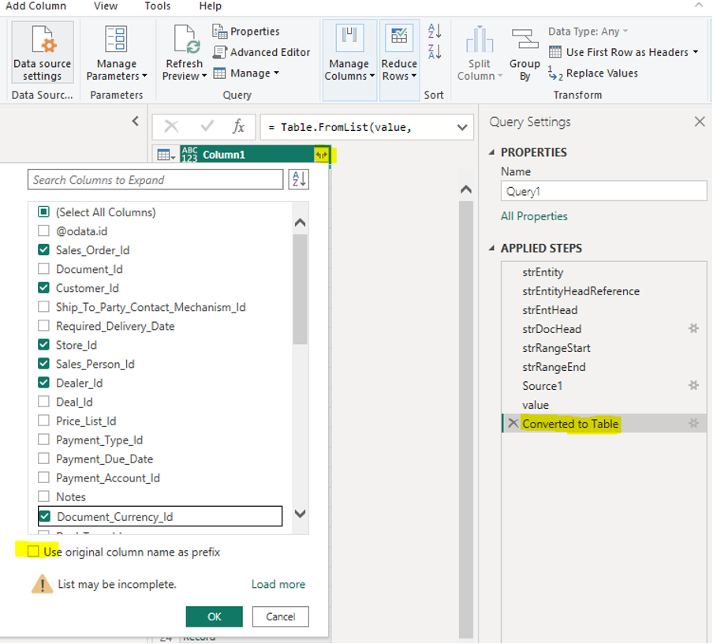This screenshot has height=644, width=713.
Task: Click the Search Columns to Expand field
Action: (155, 180)
